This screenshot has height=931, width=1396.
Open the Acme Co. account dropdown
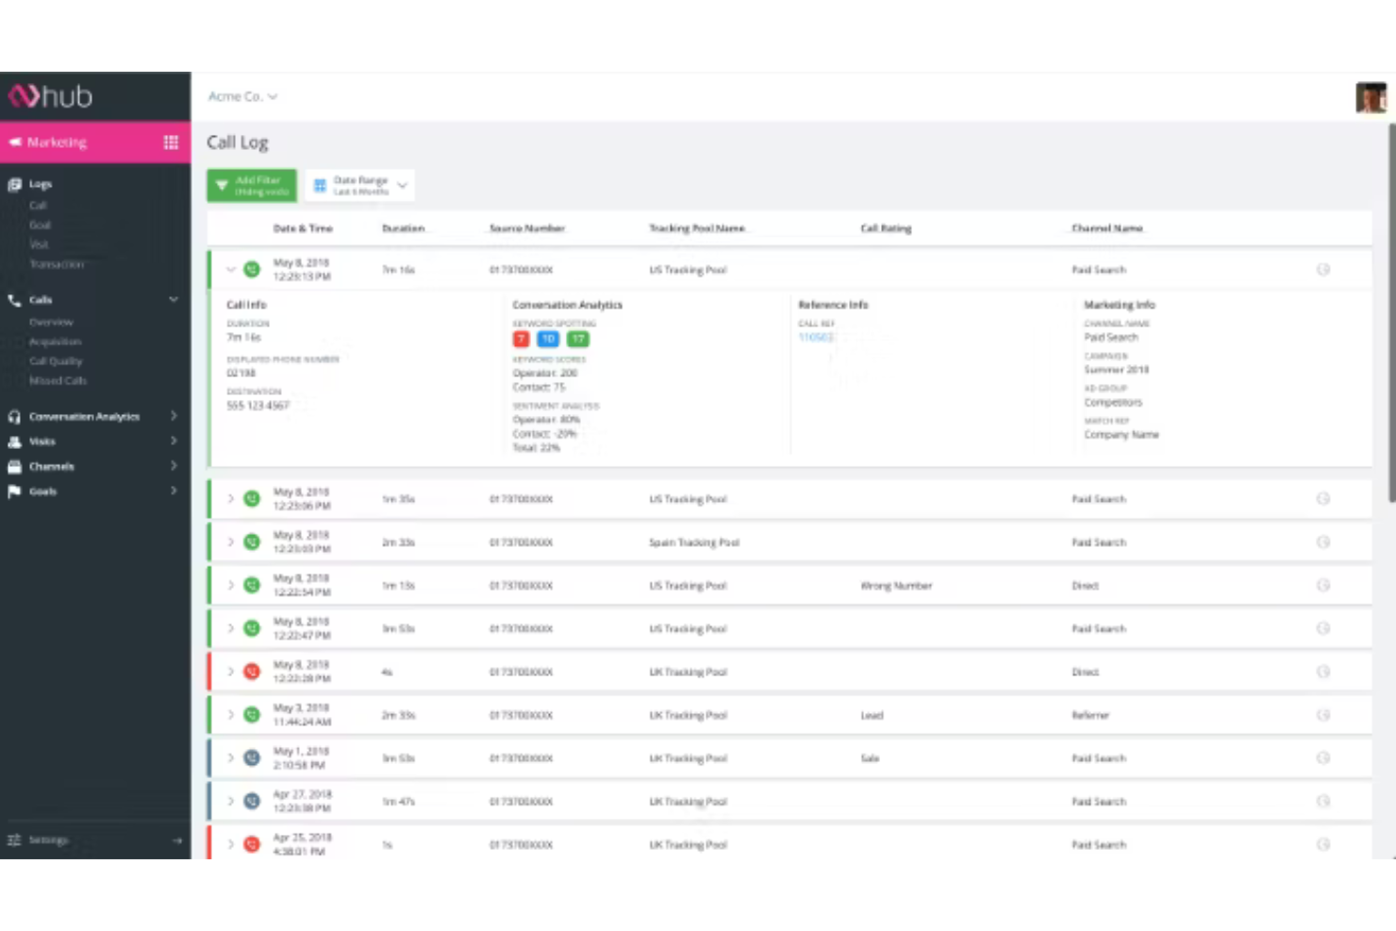242,96
